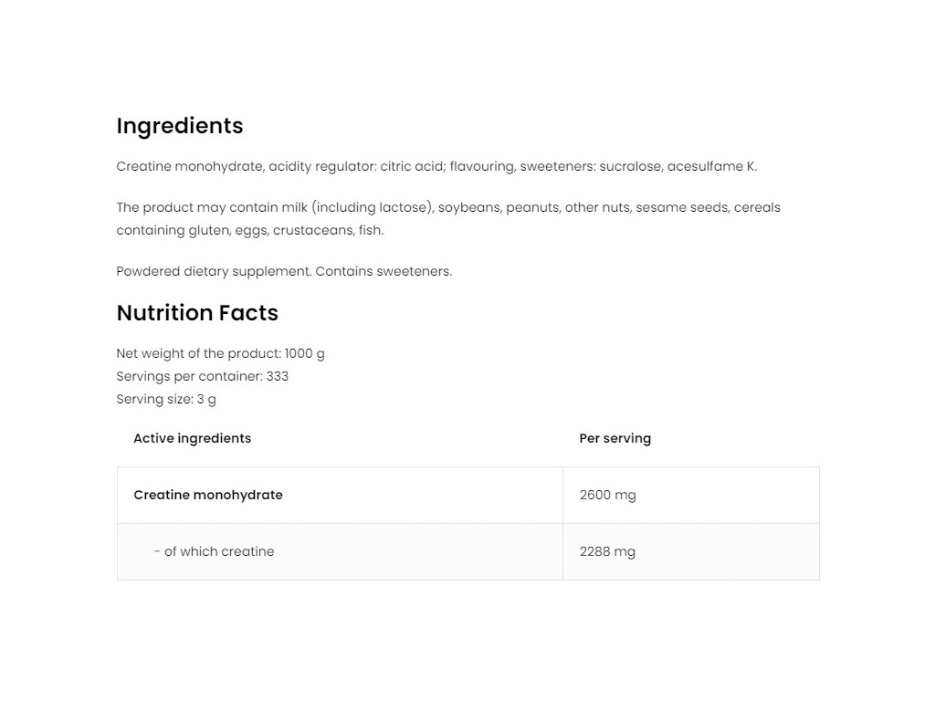Screen dimensions: 935x701
Task: Click the 'Active ingredients' column header
Action: (192, 438)
